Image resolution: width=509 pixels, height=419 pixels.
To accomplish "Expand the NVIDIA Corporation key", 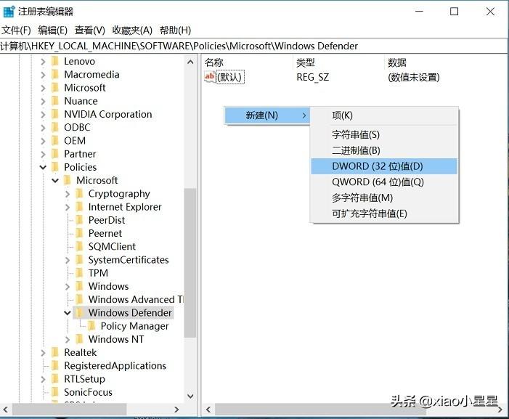I will click(x=43, y=115).
